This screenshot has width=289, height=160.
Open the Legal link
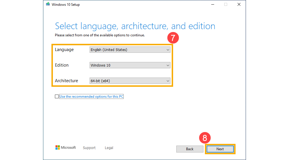click(x=109, y=148)
